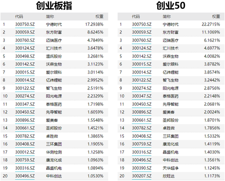
Task: Select the weight value 1.0530%
Action: coord(95,176)
